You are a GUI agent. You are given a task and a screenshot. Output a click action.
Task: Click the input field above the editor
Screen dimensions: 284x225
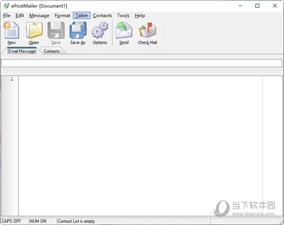(142, 63)
